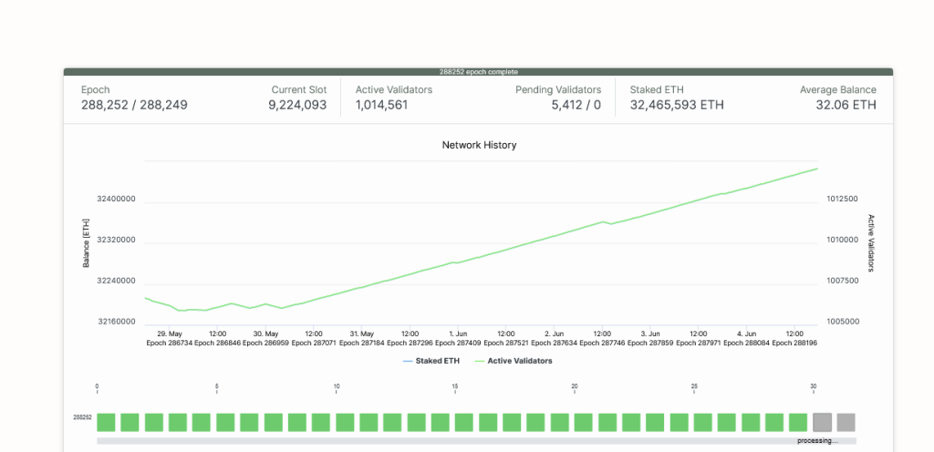Click the slot block under tick 15

(464, 422)
